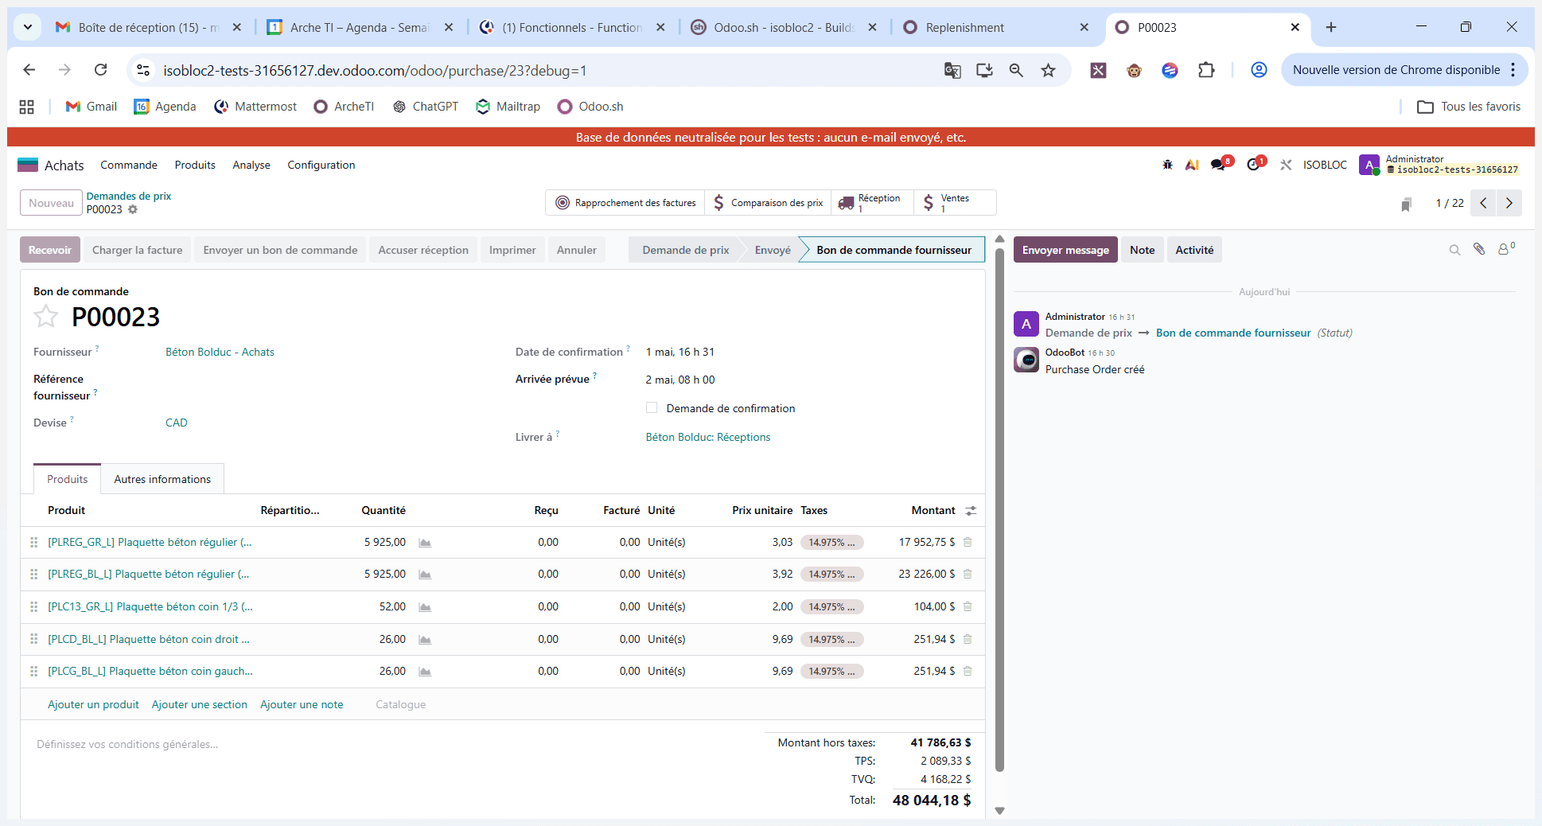Switch to Autres informations tab

(x=162, y=479)
